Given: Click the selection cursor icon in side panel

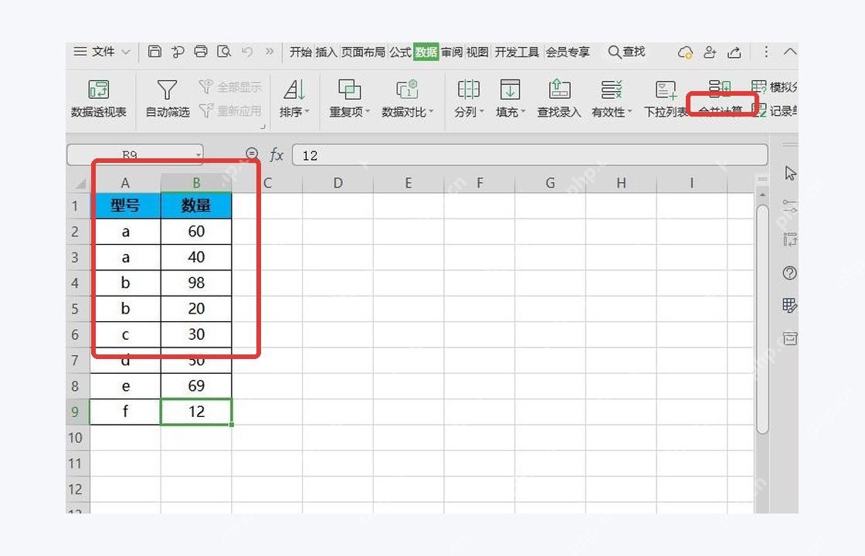Looking at the screenshot, I should (x=790, y=173).
